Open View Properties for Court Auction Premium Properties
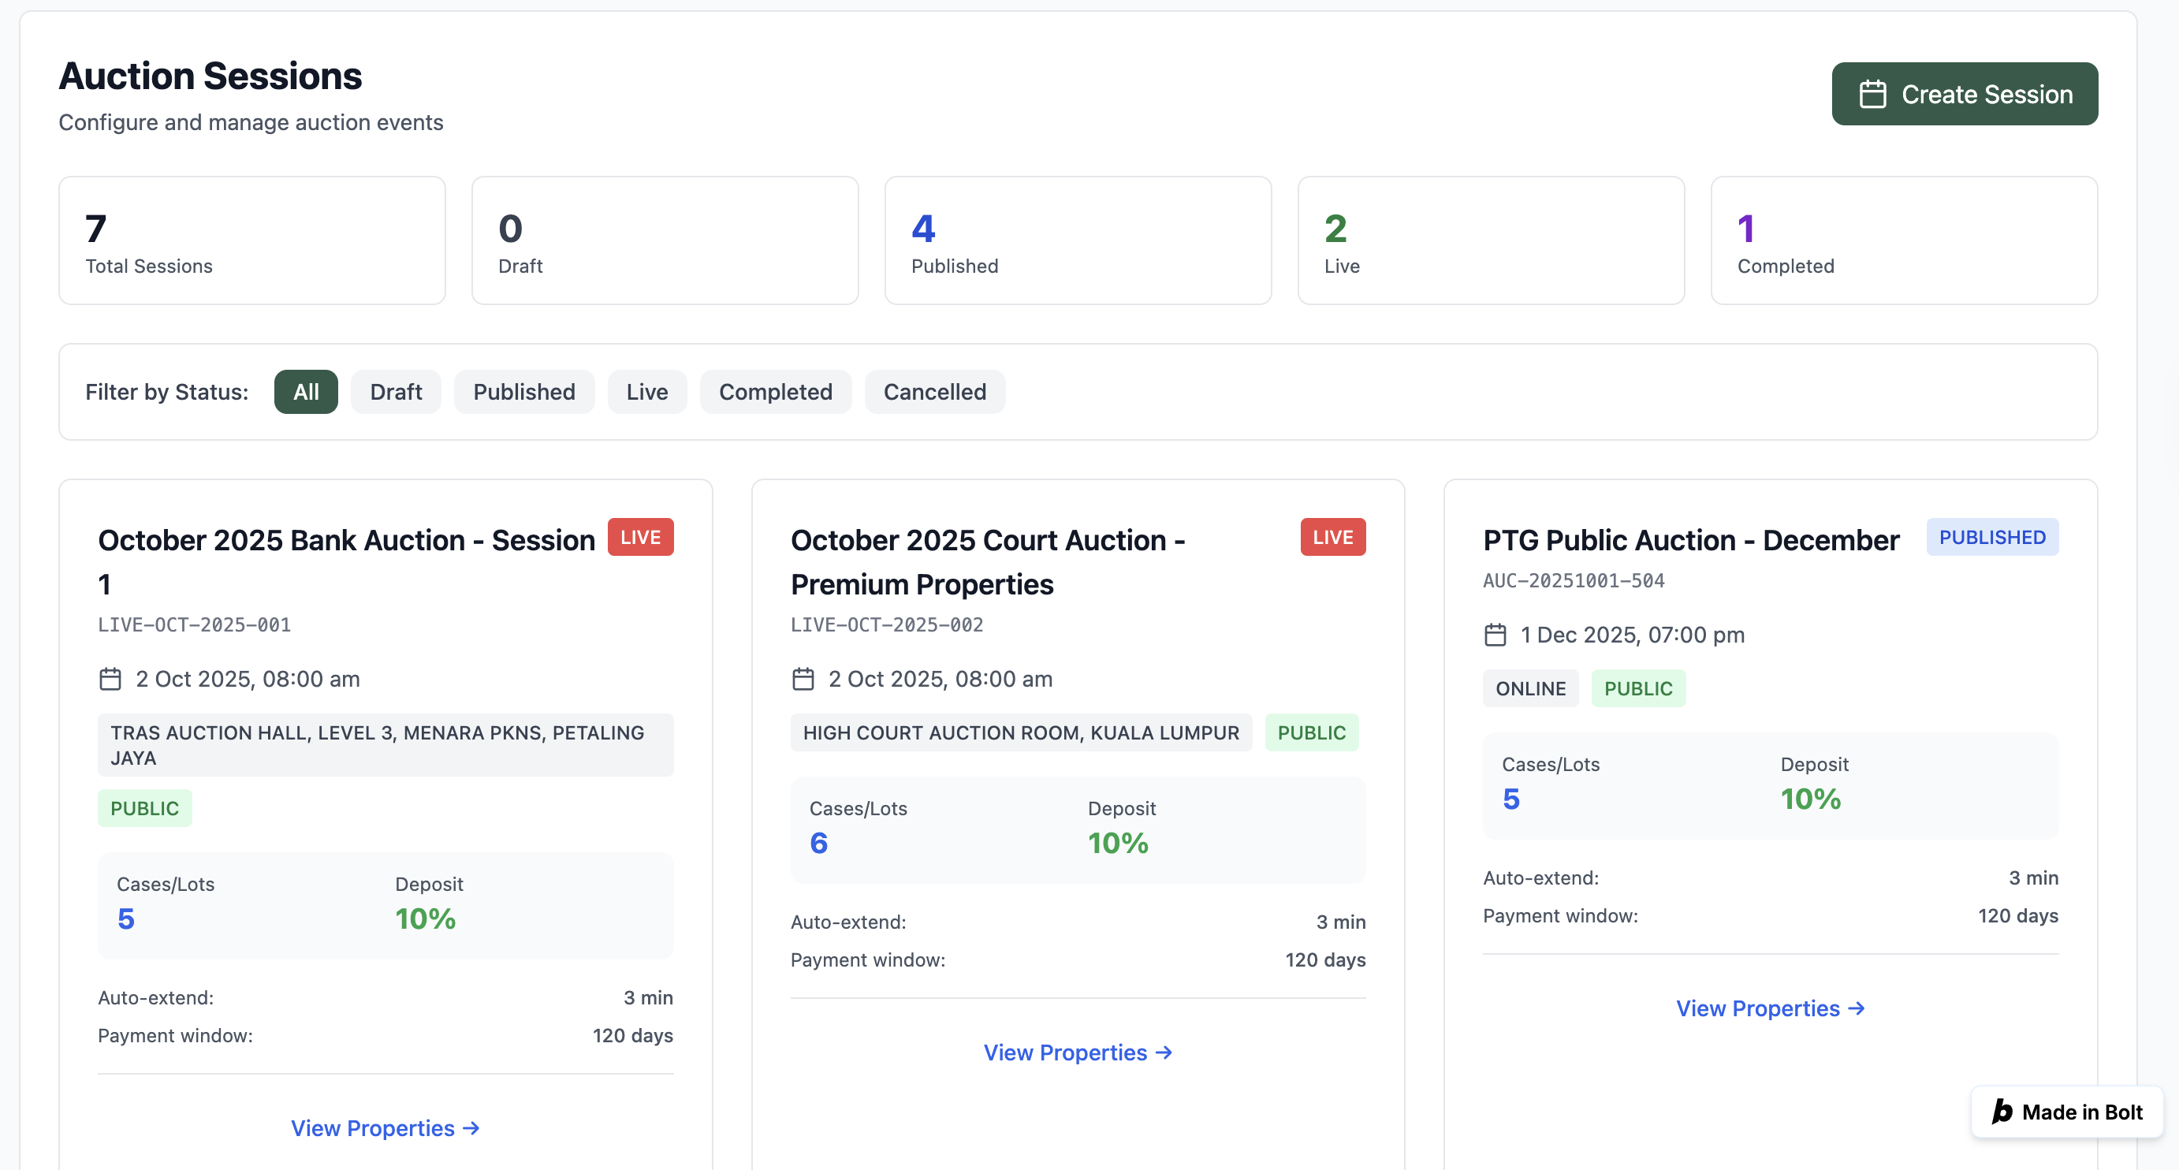The image size is (2179, 1170). click(1078, 1053)
